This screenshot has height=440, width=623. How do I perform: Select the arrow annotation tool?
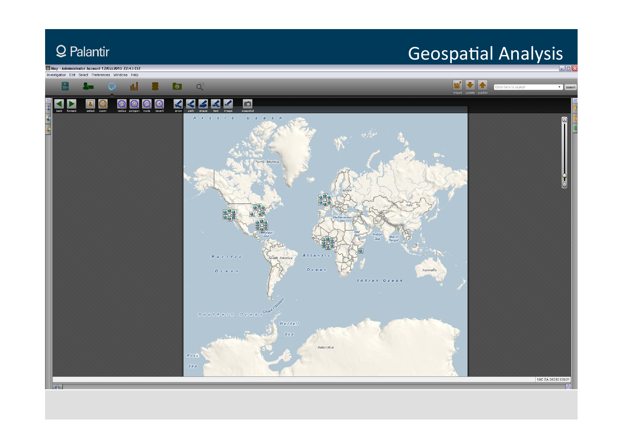pyautogui.click(x=178, y=104)
